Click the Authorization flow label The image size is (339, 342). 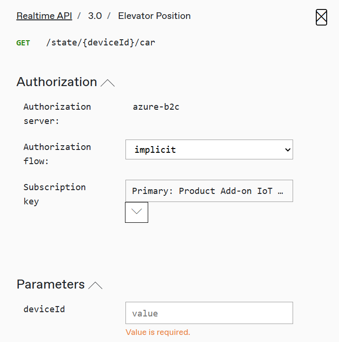(x=57, y=154)
